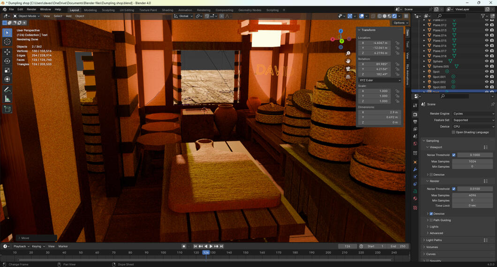Activate the Rotate tool
Screen dimensions: 497x267
pos(8,61)
